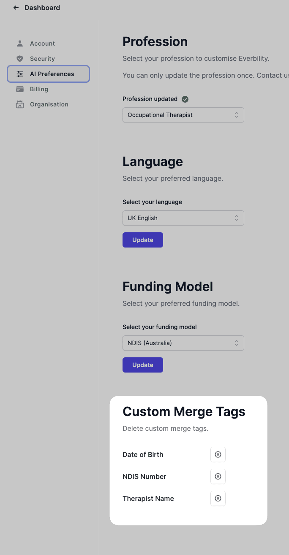Open the profession dropdown showing Occupational Therapist

183,115
